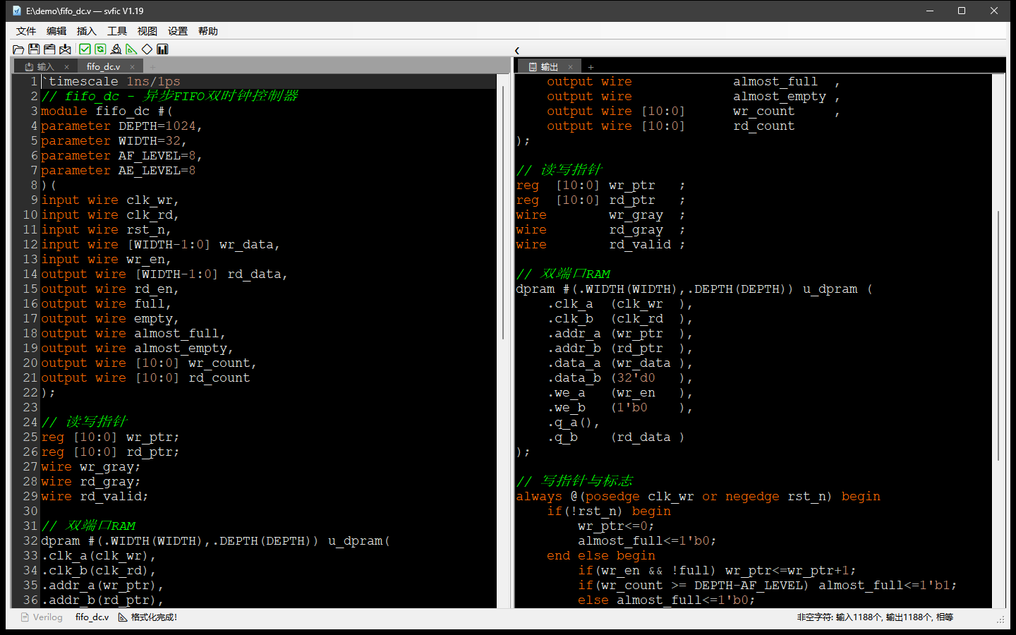
Task: Open the 插入 menu
Action: [x=87, y=31]
